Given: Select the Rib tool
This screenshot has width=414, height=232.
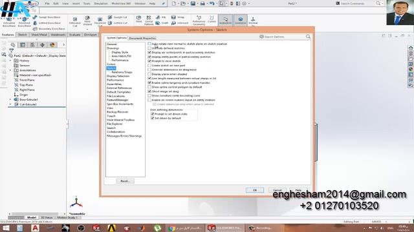Looking at the screenshot, I should 161,17.
